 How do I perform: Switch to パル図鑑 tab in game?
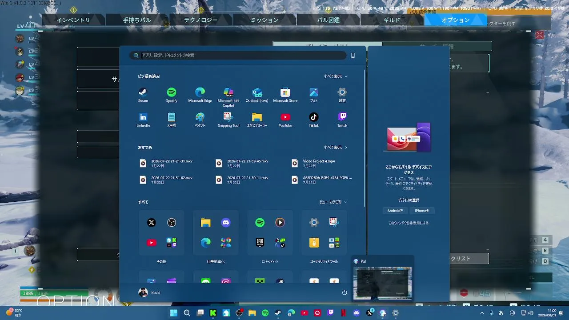[x=328, y=20]
